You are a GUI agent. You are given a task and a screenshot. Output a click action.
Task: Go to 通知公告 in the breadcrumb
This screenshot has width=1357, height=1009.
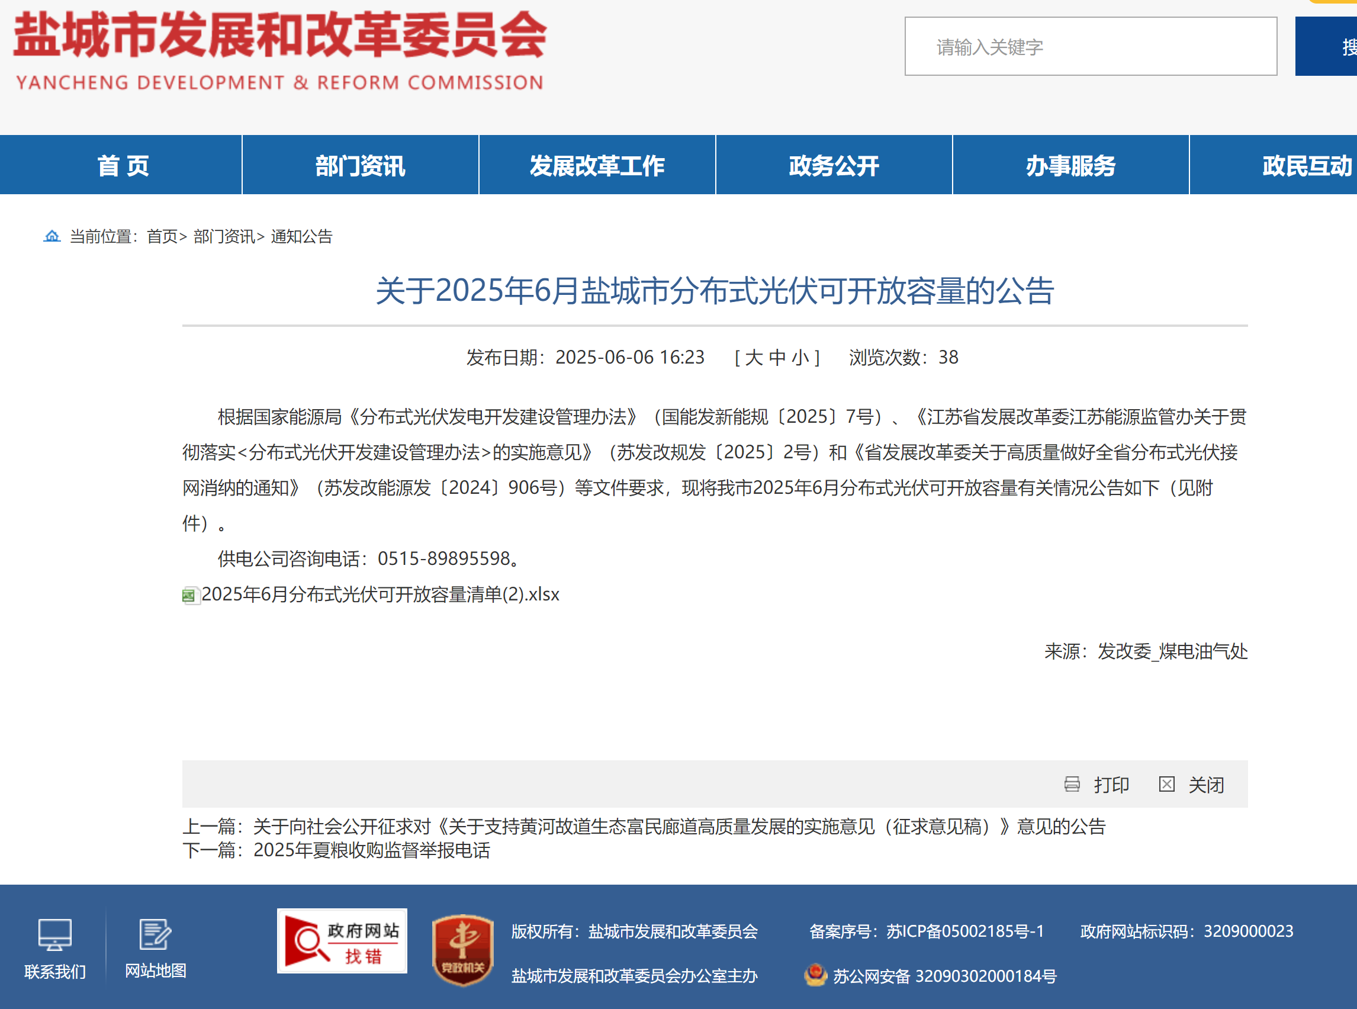302,236
